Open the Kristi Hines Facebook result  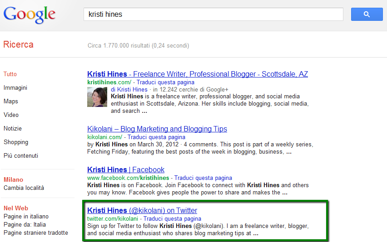point(126,170)
